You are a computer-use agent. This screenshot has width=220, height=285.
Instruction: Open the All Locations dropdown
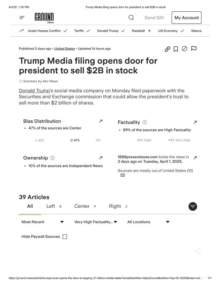click(148, 222)
